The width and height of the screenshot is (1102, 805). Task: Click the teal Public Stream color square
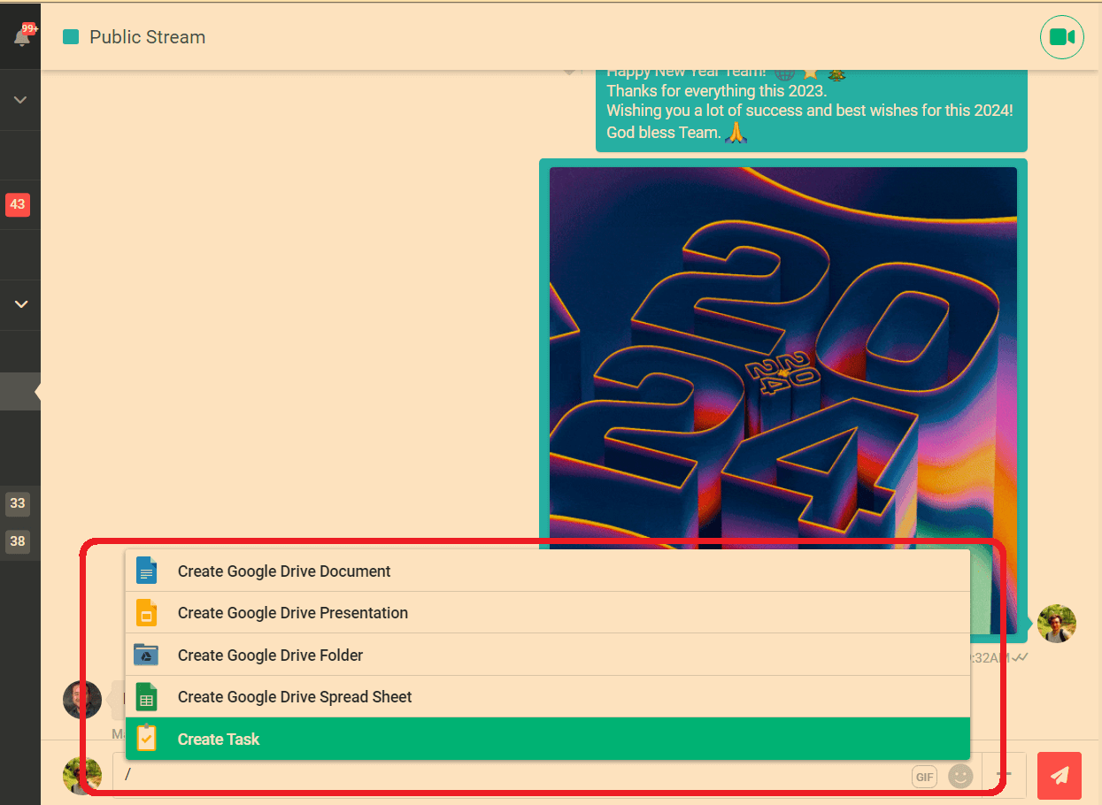click(x=72, y=37)
